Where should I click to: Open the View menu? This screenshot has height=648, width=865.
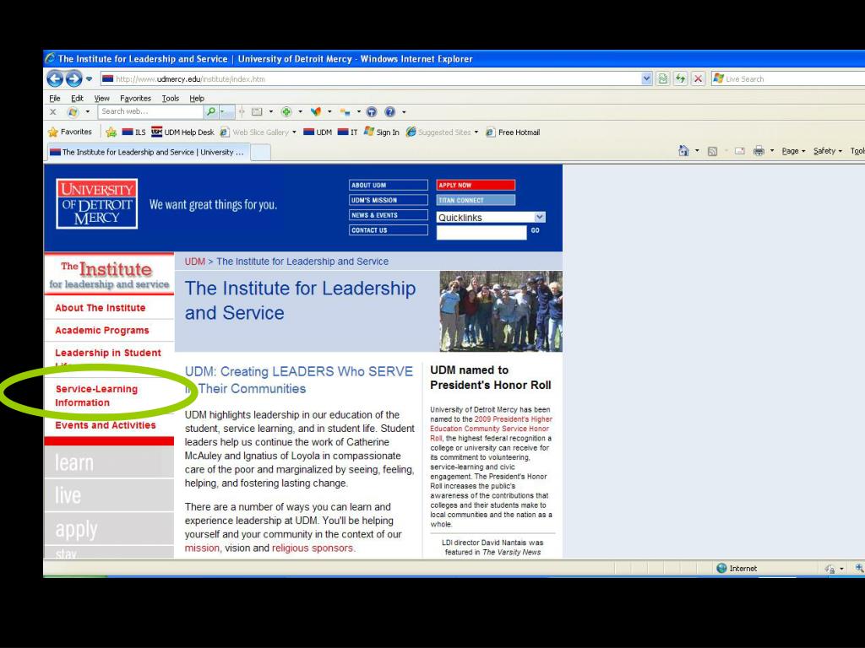(x=101, y=99)
